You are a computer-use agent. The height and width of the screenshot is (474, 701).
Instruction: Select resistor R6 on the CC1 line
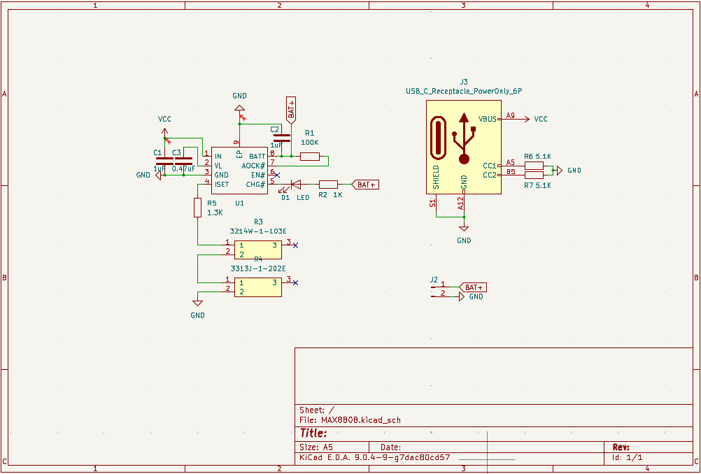[x=534, y=166]
